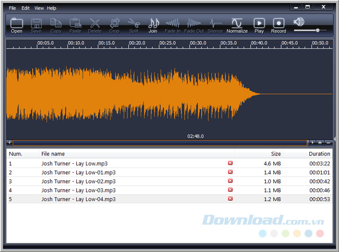Remove Josh Turner - Lay Low.mp3 via red X
The height and width of the screenshot is (252, 339).
point(231,163)
